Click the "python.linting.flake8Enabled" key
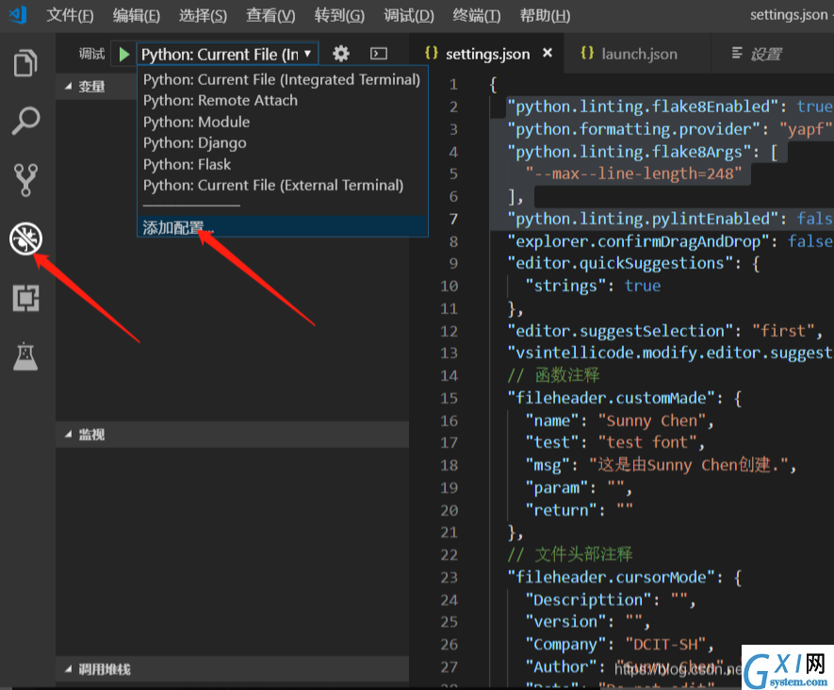 [x=643, y=107]
